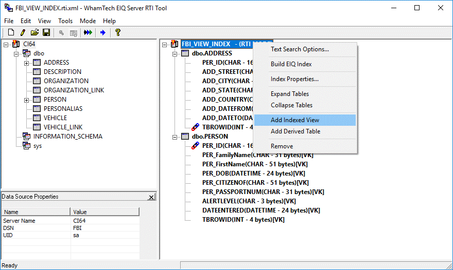Select the ALERTLEVEL(CHAR - 3 bytes) row

click(249, 201)
